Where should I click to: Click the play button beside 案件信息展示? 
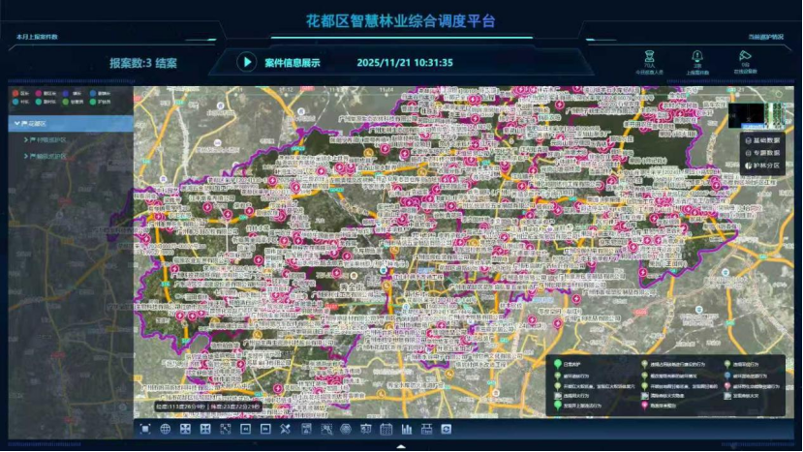(247, 62)
